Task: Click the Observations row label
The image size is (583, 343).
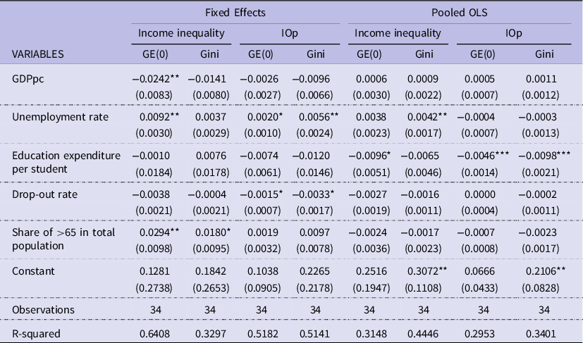Action: click(42, 310)
